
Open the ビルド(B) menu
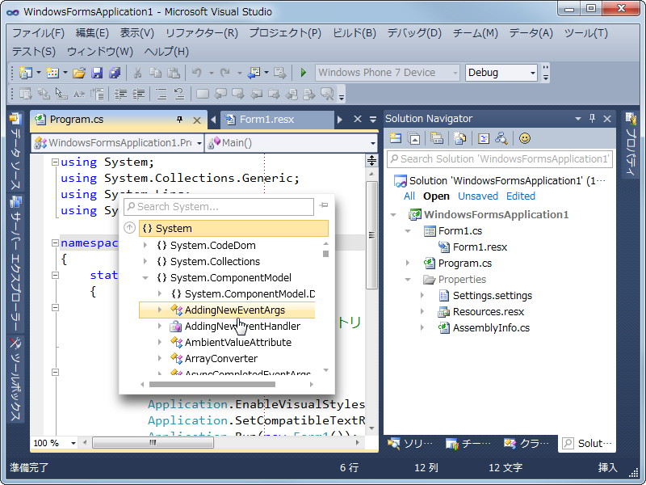click(354, 33)
